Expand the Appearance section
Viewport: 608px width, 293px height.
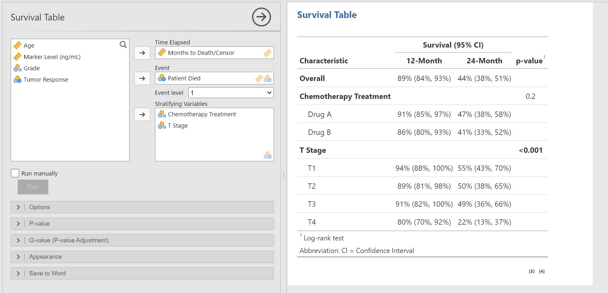(142, 257)
